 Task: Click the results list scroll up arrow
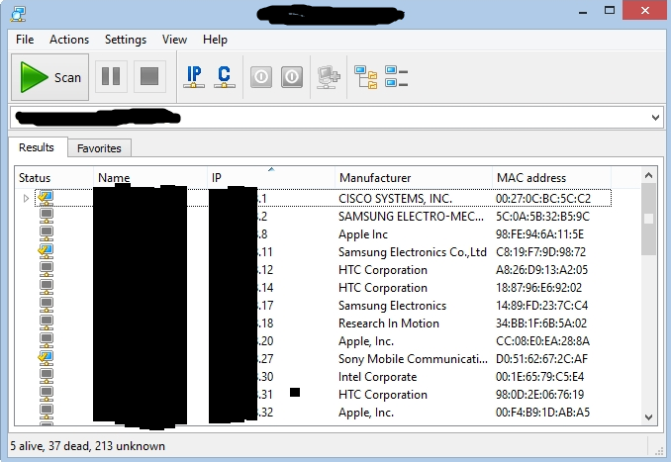click(649, 175)
